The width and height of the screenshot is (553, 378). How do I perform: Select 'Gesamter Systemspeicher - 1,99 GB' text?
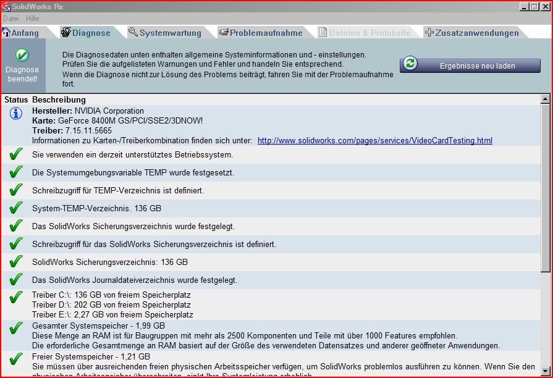pos(98,325)
